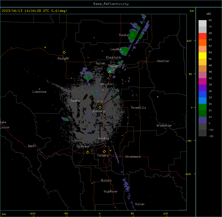The image size is (222, 217).
Task: Select the magenta 39-42 dBZ legend swatch
Action: click(202, 81)
